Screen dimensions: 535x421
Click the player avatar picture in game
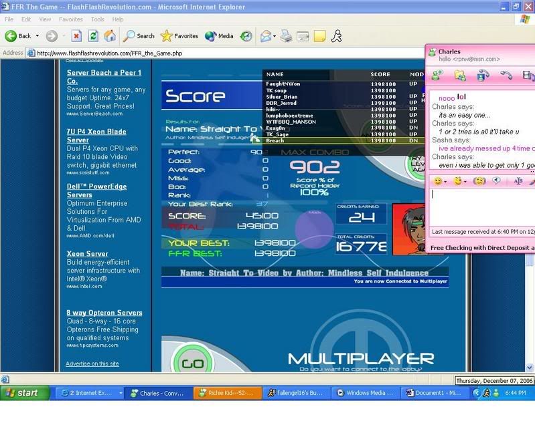pos(409,229)
